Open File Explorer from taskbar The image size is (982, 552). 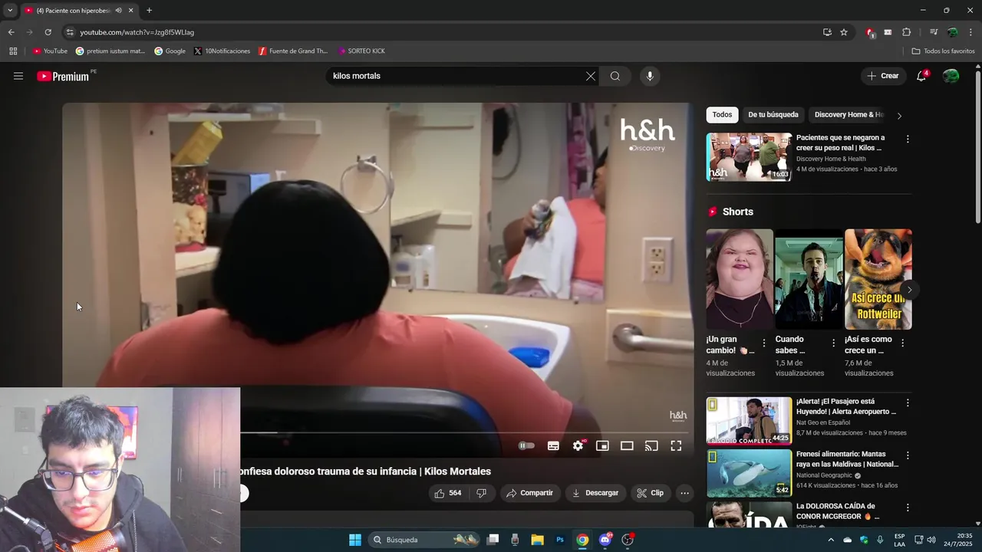point(537,540)
